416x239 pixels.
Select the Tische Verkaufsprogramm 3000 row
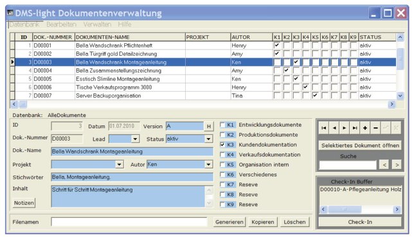[203, 87]
